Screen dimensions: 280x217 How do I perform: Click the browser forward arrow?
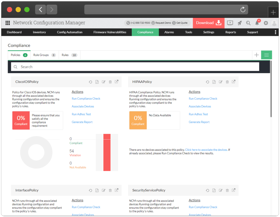(x=52, y=10)
